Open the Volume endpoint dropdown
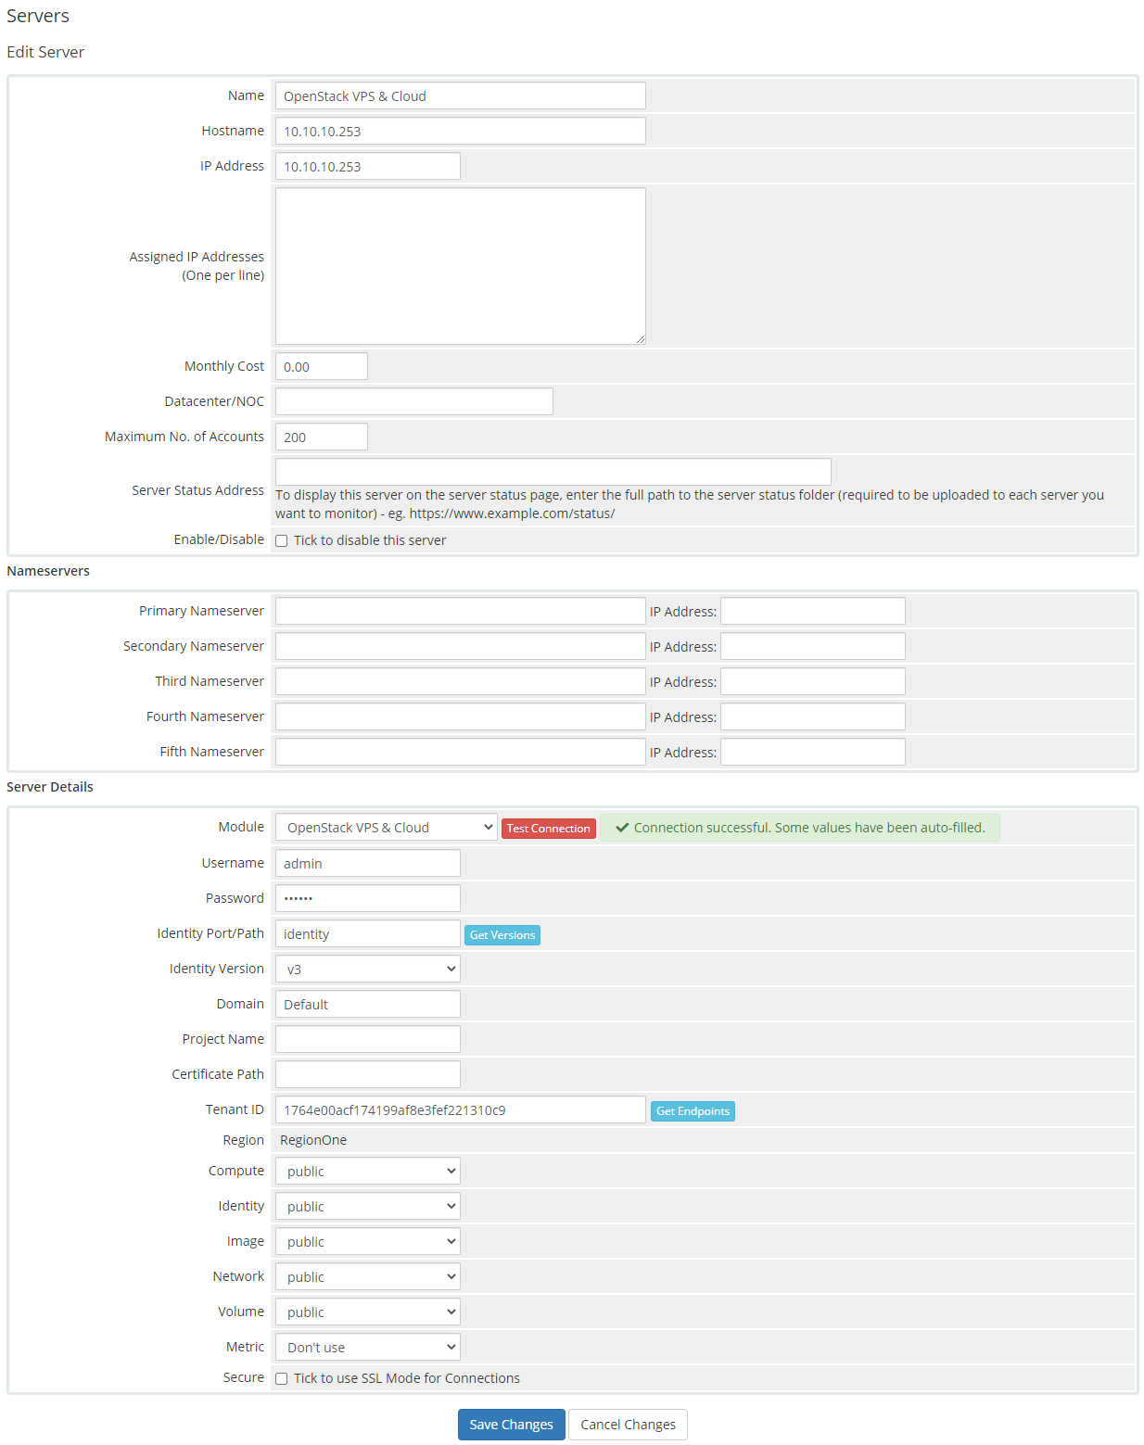Viewport: 1144px width, 1445px height. point(368,1312)
